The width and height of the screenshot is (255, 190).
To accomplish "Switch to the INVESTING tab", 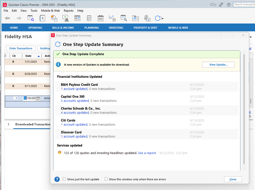I will (116, 28).
